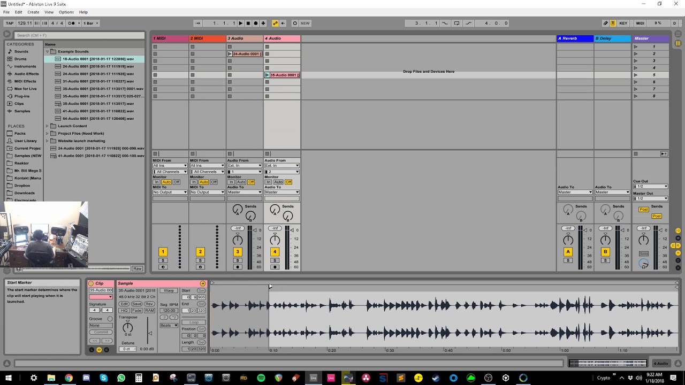Toggle MIDI Arrangement Overdub plus button
The width and height of the screenshot is (685, 385).
point(263,23)
